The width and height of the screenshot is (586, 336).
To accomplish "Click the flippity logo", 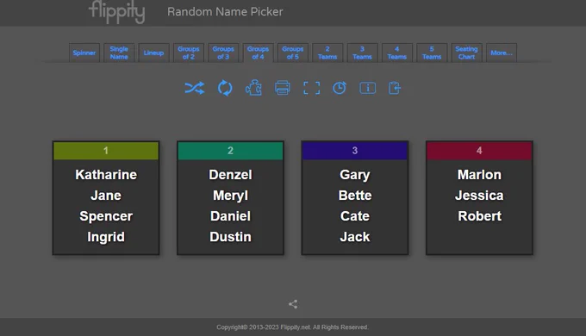I will point(117,12).
